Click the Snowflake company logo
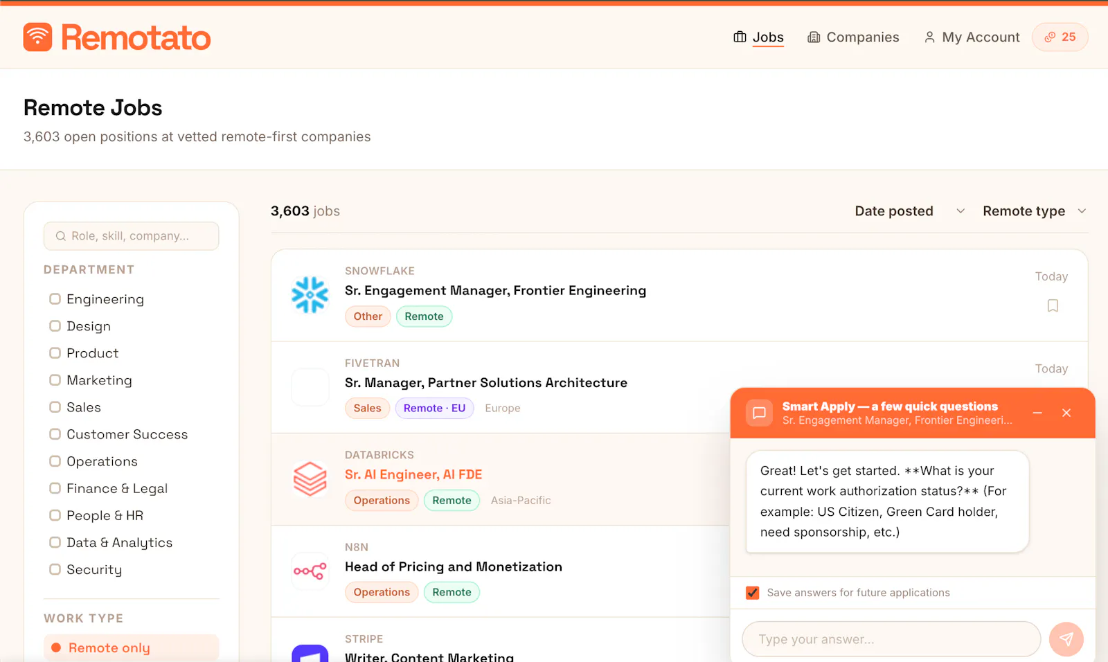Viewport: 1108px width, 662px height. point(310,295)
